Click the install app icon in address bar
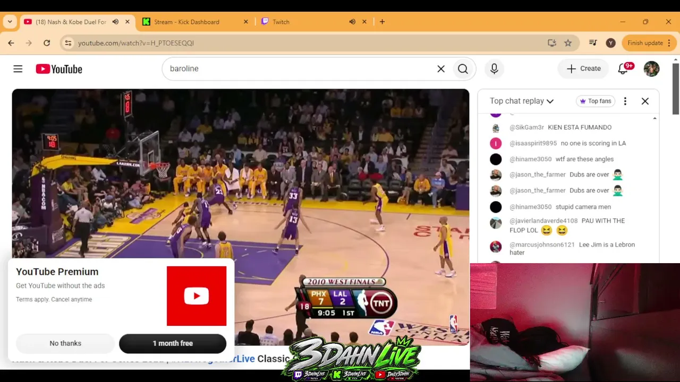Screen dimensions: 680x382 [552, 43]
